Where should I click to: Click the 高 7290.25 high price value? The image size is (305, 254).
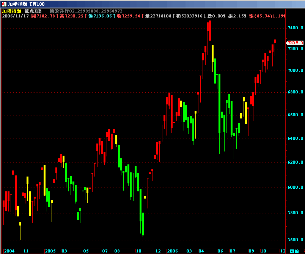[x=71, y=16]
